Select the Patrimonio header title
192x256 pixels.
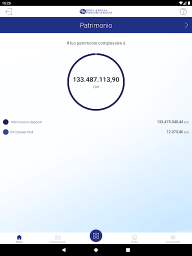pos(96,25)
